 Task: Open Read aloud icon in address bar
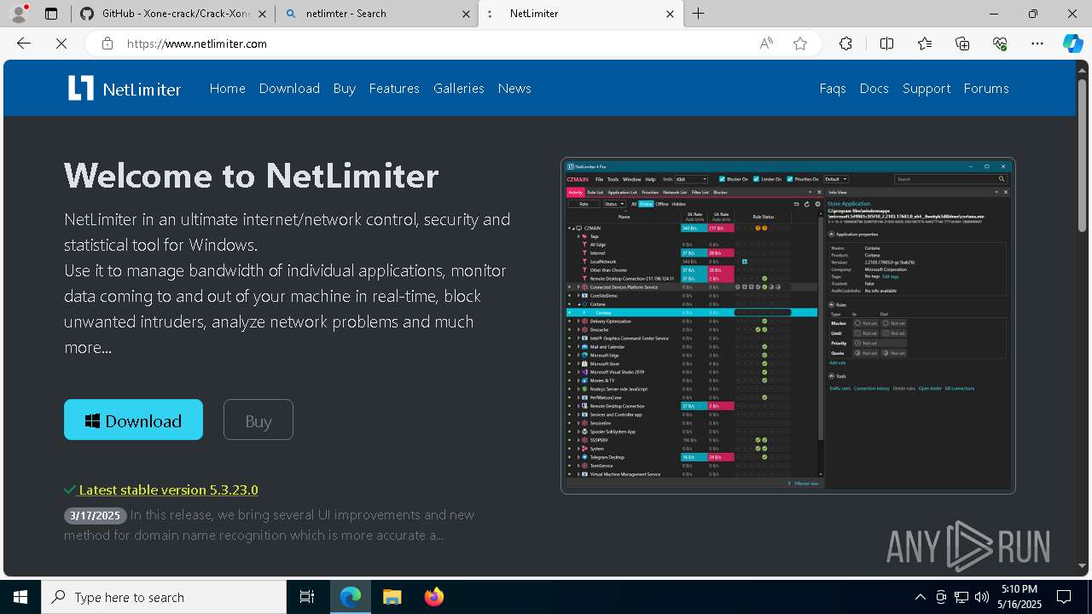point(766,43)
